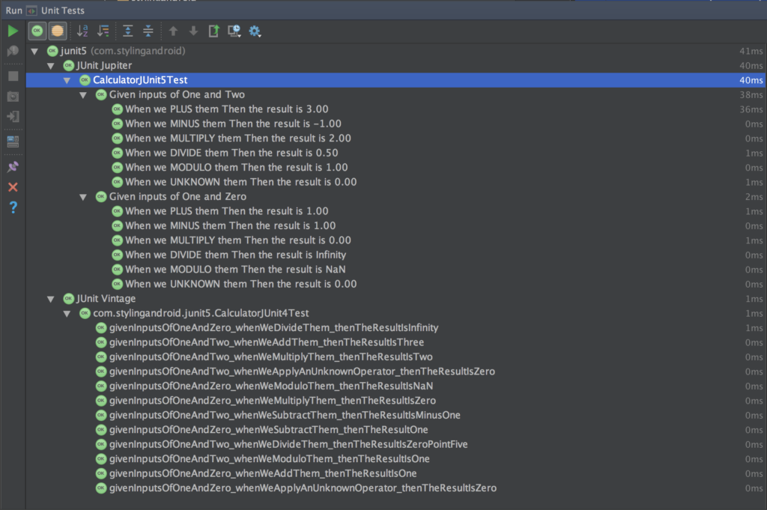Toggle visibility of passed tests
This screenshot has width=767, height=510.
click(36, 31)
